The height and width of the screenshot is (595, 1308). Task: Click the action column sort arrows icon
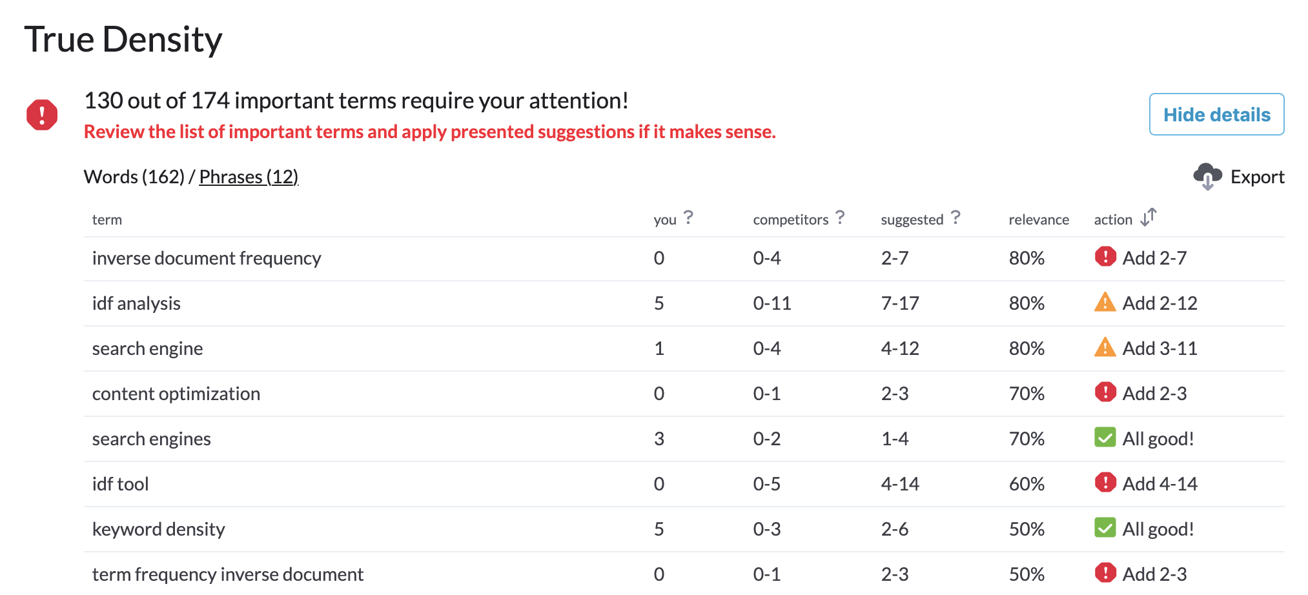coord(1148,217)
